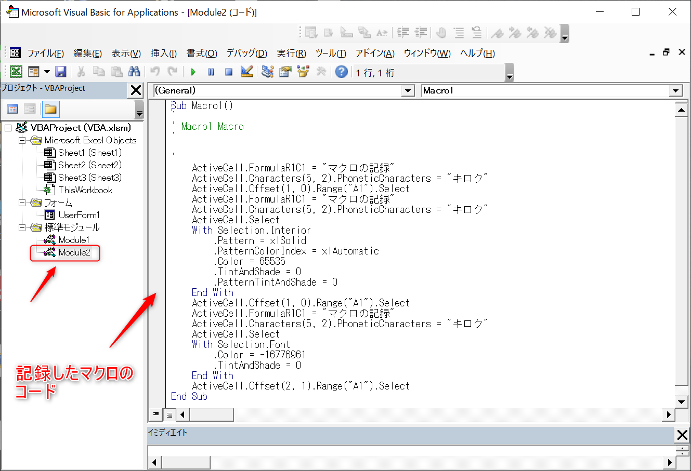Open the ファイル(F) menu
Screen dimensions: 691x471
click(x=45, y=53)
